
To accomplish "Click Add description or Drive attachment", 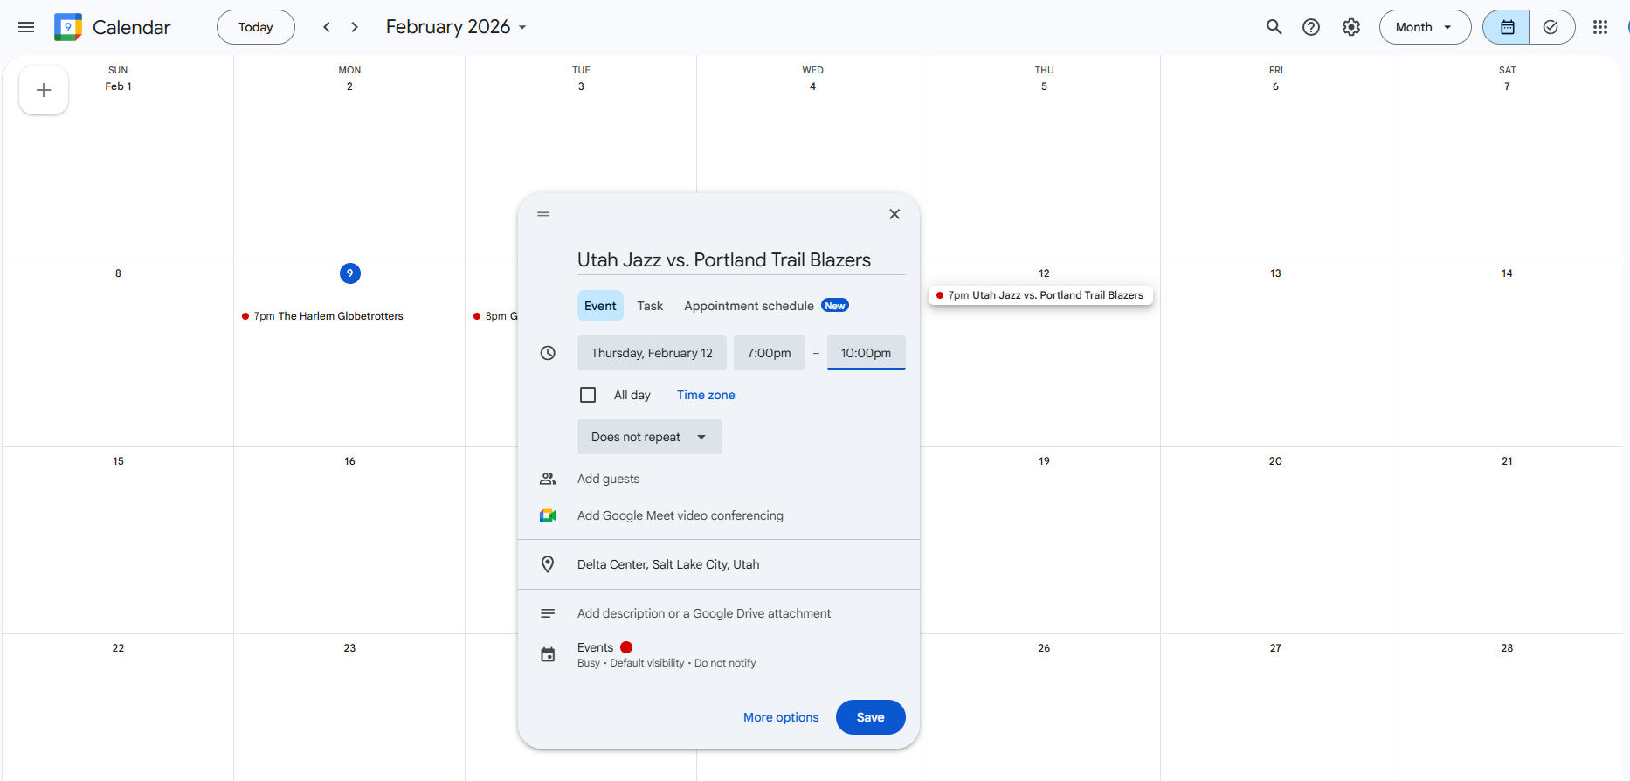I will (x=704, y=613).
